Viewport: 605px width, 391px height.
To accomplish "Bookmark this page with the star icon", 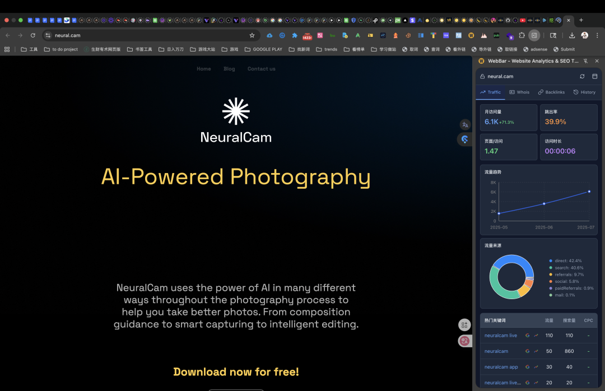I will 252,35.
